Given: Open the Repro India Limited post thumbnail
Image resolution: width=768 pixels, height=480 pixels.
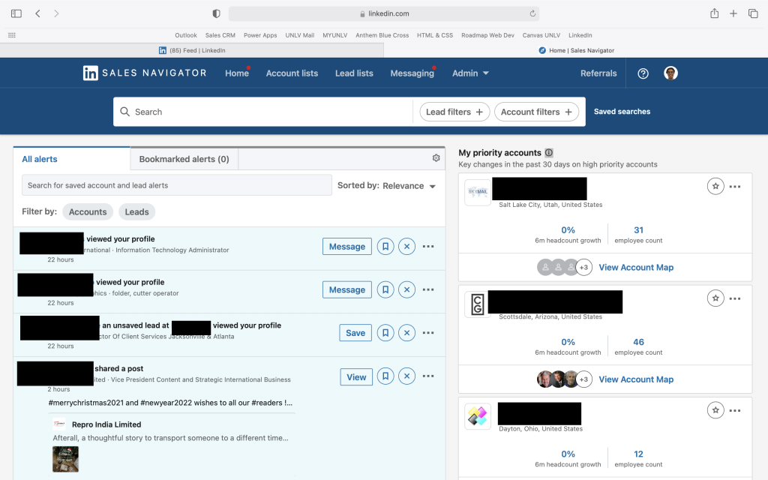Looking at the screenshot, I should pos(66,459).
